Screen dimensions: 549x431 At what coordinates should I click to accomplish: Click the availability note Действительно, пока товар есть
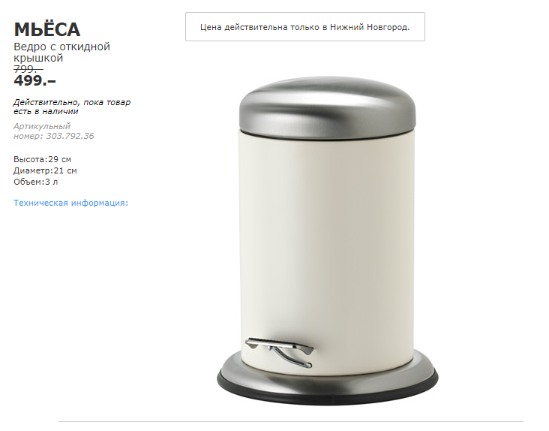point(72,107)
